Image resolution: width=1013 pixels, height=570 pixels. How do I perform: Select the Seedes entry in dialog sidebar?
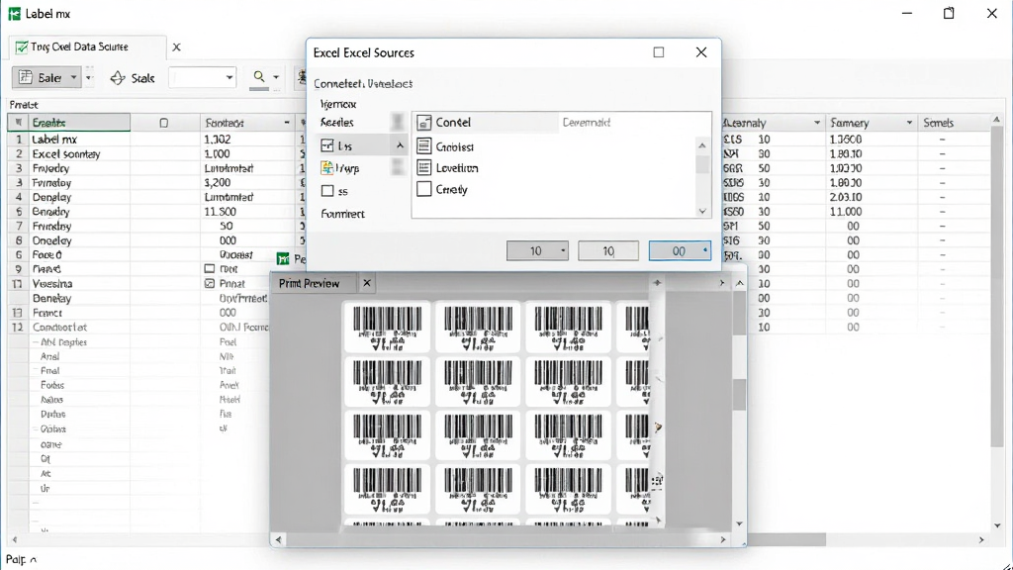point(336,122)
